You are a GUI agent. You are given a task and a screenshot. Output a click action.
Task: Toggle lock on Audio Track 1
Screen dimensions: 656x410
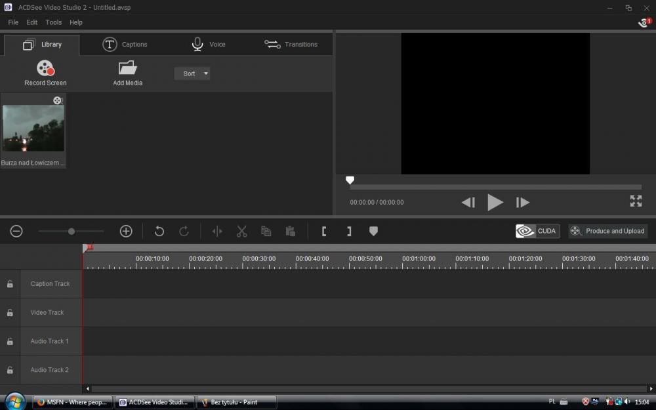coord(10,342)
